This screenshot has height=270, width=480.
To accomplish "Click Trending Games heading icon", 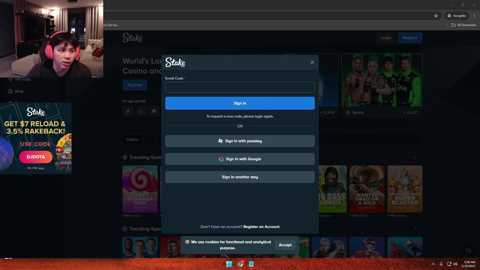I will tap(125, 157).
